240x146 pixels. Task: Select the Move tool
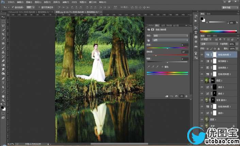[3, 17]
